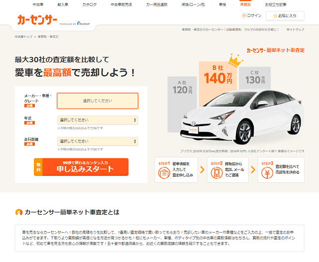Click the Recruit logo beside the header
The image size is (319, 262).
click(x=83, y=23)
